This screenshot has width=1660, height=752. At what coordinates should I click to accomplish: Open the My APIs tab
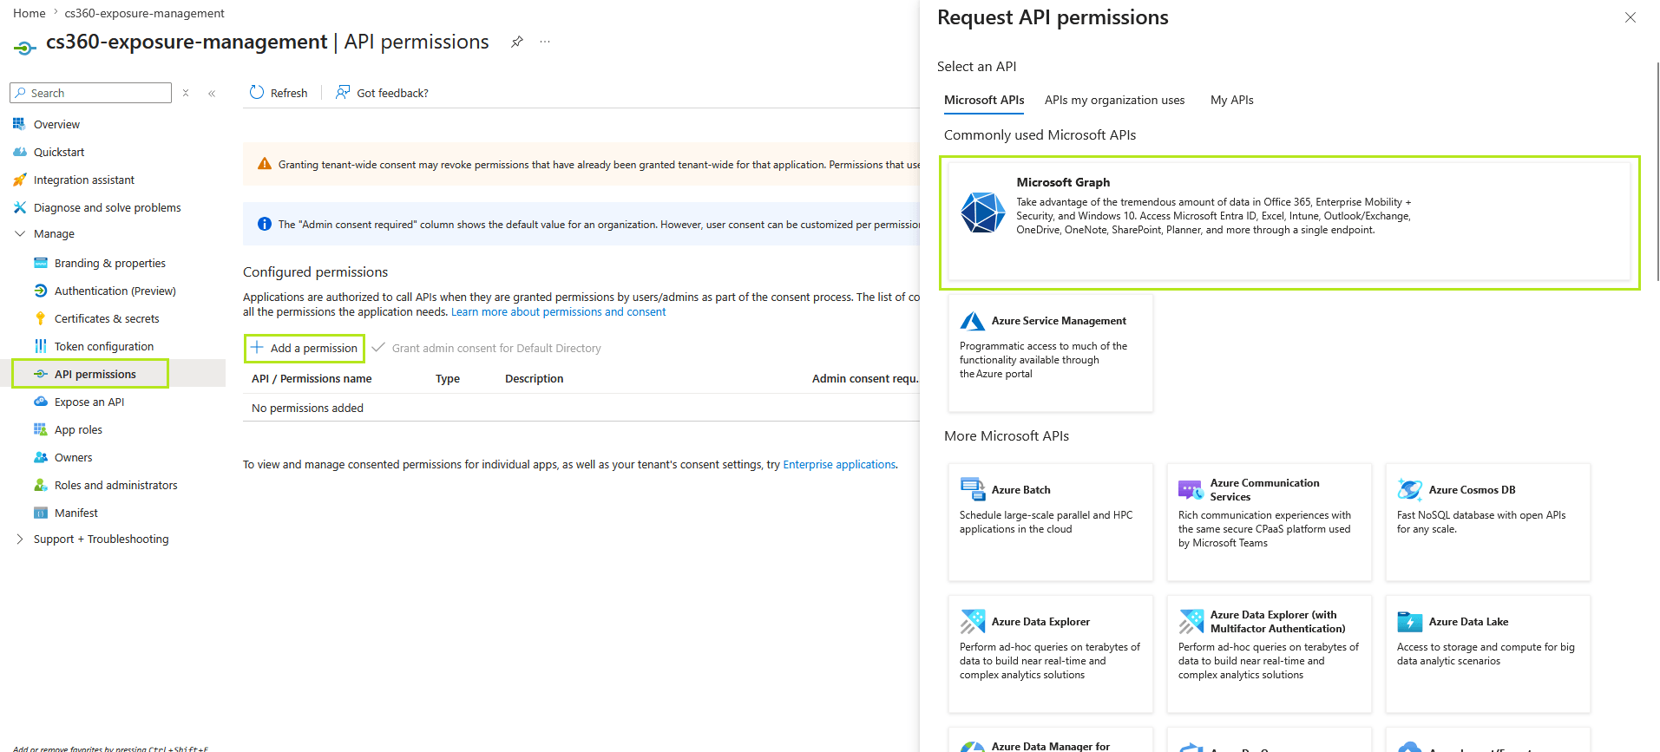[x=1232, y=100]
